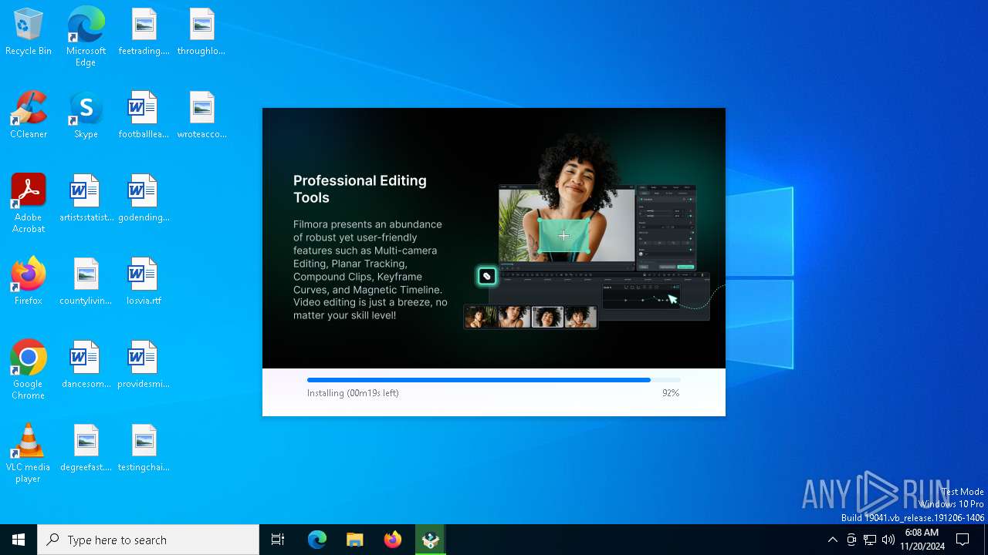Launch Firefox from the taskbar
Screen dimensions: 988x555
[x=393, y=540]
